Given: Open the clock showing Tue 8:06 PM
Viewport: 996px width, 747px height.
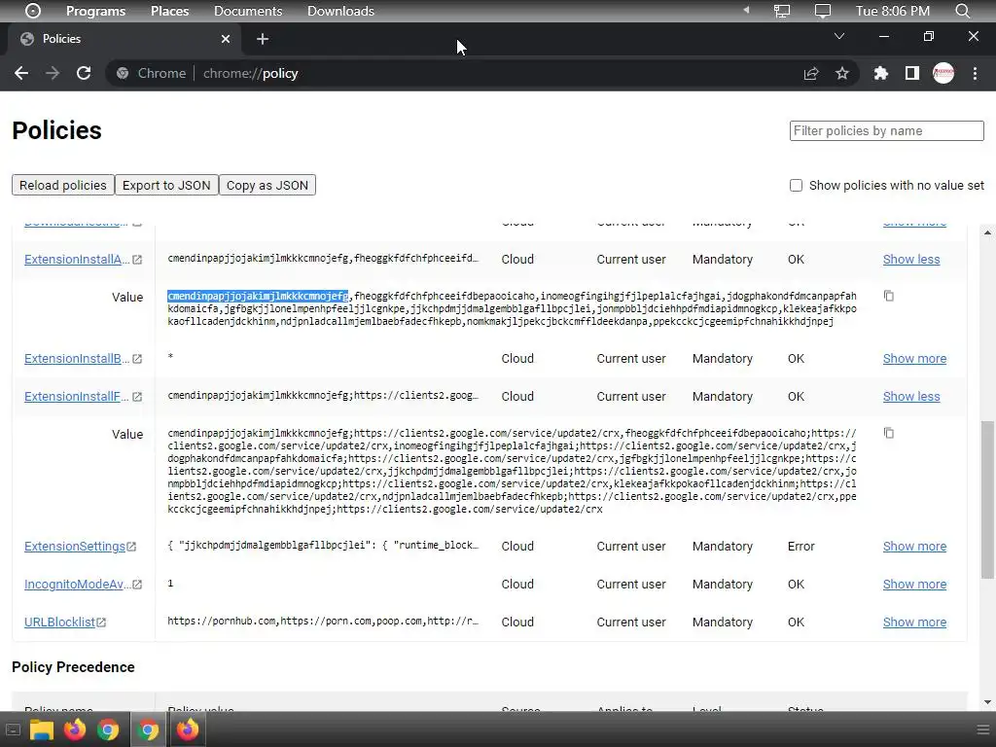Looking at the screenshot, I should coord(893,11).
